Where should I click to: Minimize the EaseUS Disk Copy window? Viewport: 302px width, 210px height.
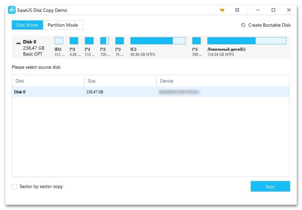coord(258,10)
